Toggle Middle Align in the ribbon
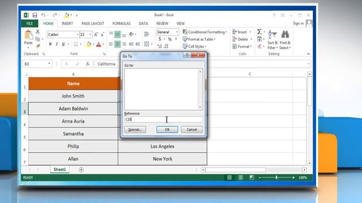362x203 pixels. [x=118, y=34]
